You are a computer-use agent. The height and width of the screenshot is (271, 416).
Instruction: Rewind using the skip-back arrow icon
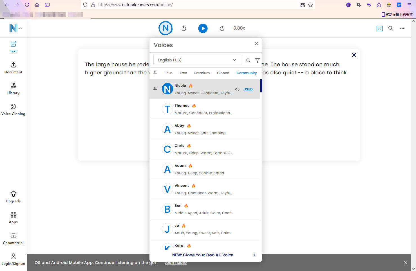pyautogui.click(x=184, y=28)
